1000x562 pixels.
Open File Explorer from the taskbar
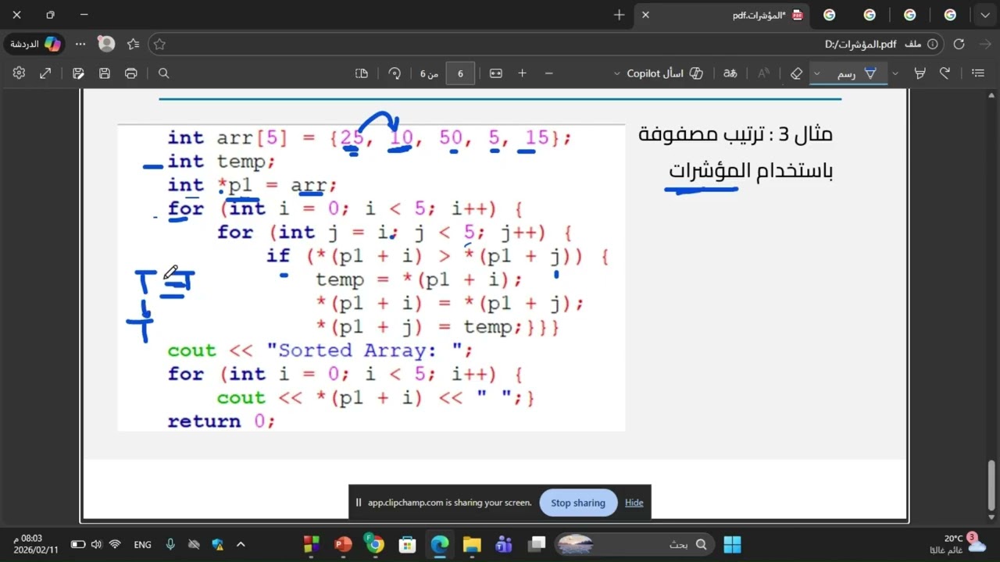(x=472, y=544)
